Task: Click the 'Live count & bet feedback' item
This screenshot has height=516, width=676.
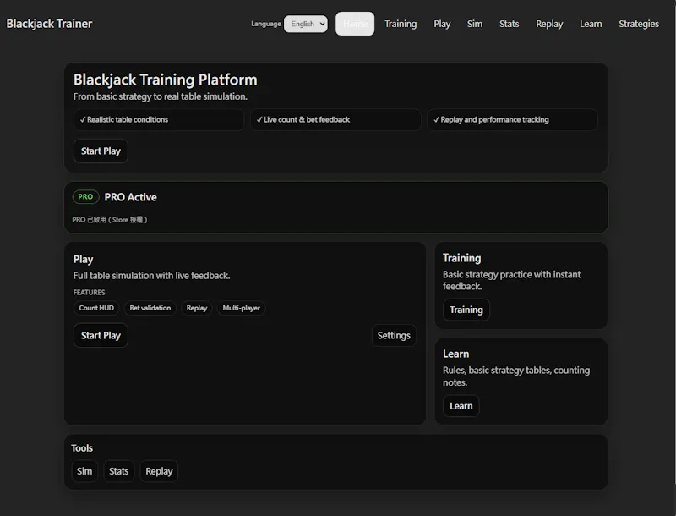Action: tap(335, 119)
